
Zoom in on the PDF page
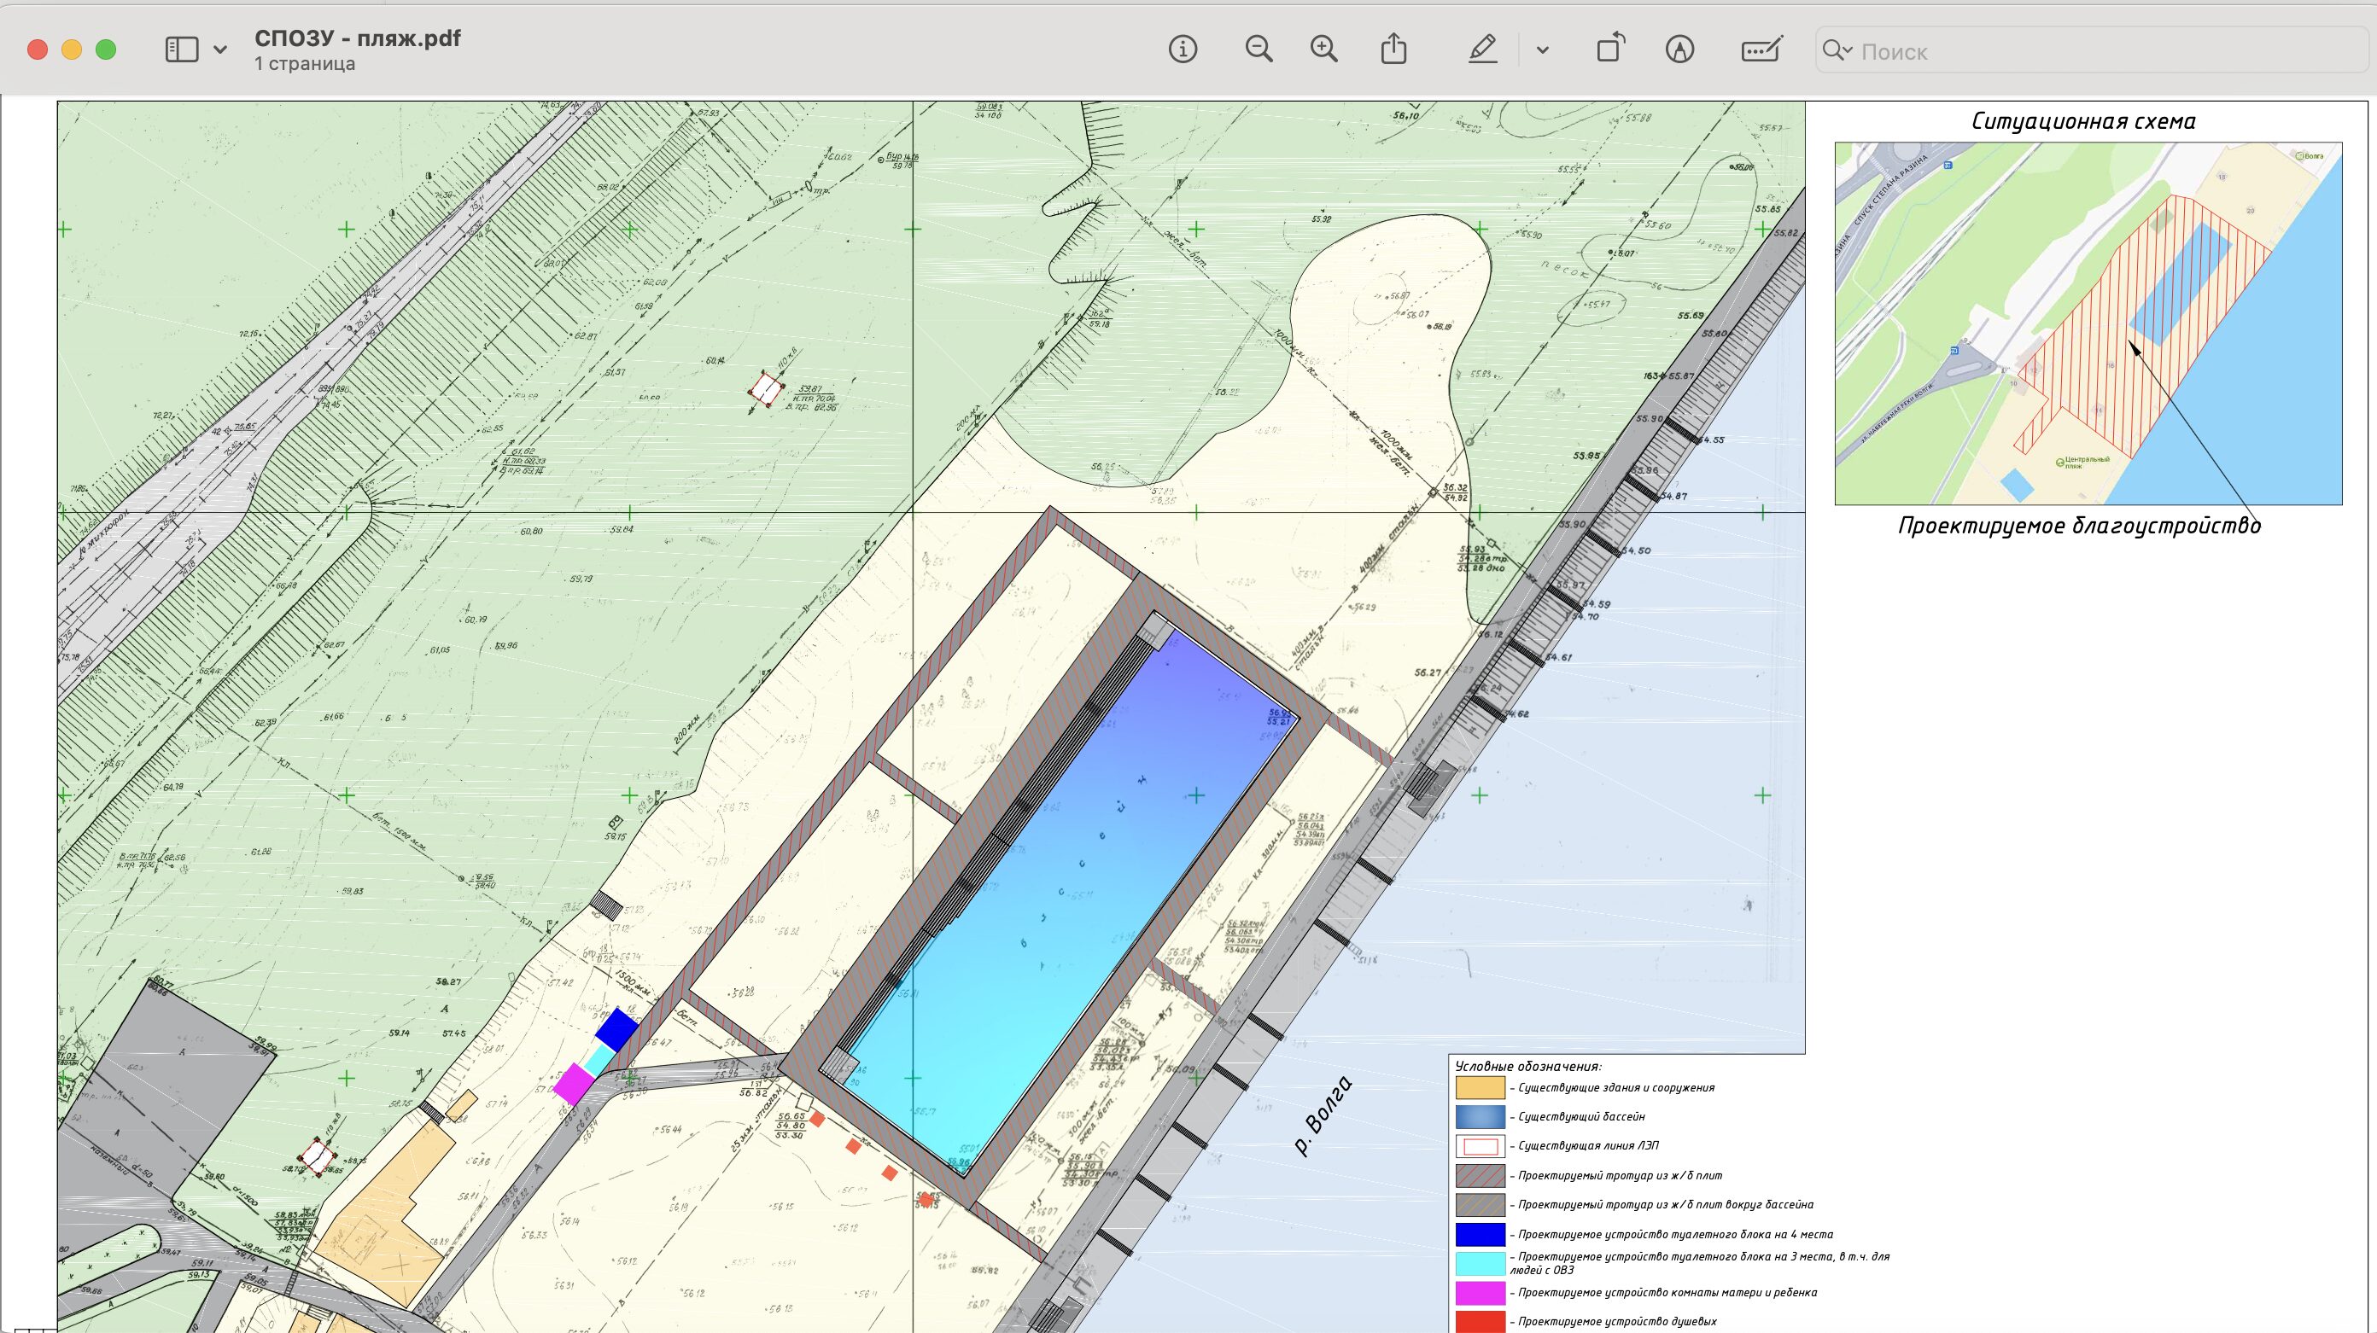pyautogui.click(x=1324, y=49)
